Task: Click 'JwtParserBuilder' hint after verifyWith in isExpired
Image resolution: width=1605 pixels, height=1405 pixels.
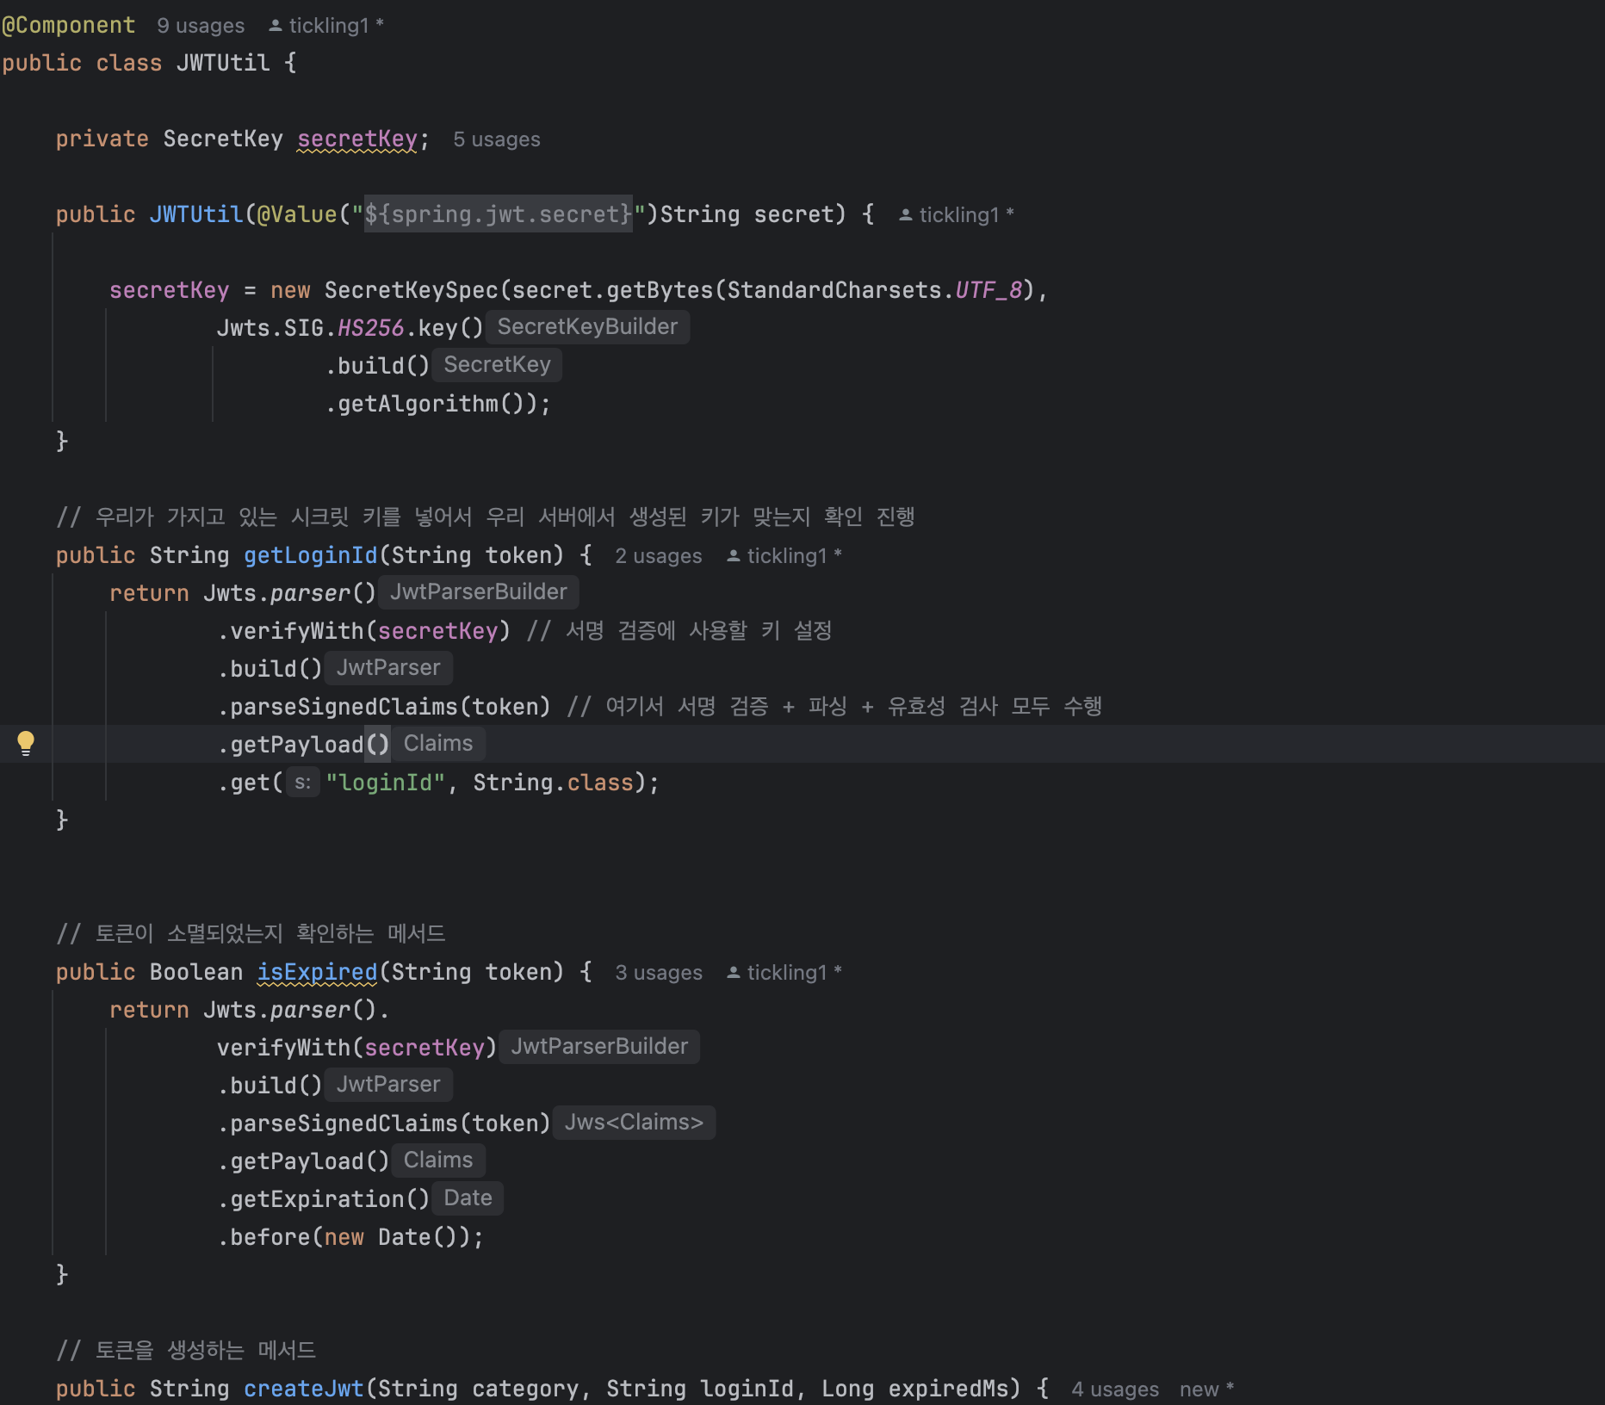Action: (599, 1047)
